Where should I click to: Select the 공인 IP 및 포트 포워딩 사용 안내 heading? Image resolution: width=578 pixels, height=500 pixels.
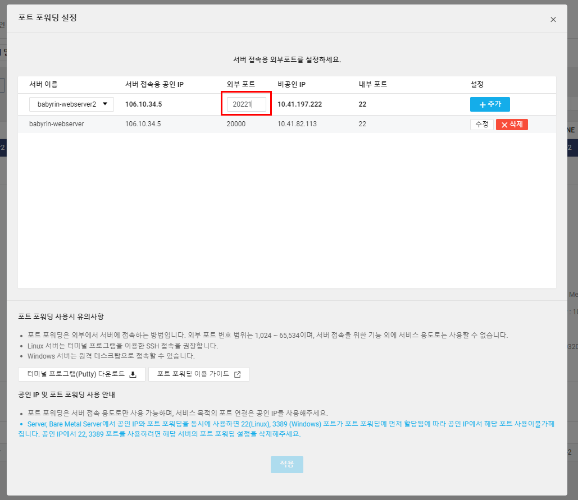pyautogui.click(x=67, y=395)
